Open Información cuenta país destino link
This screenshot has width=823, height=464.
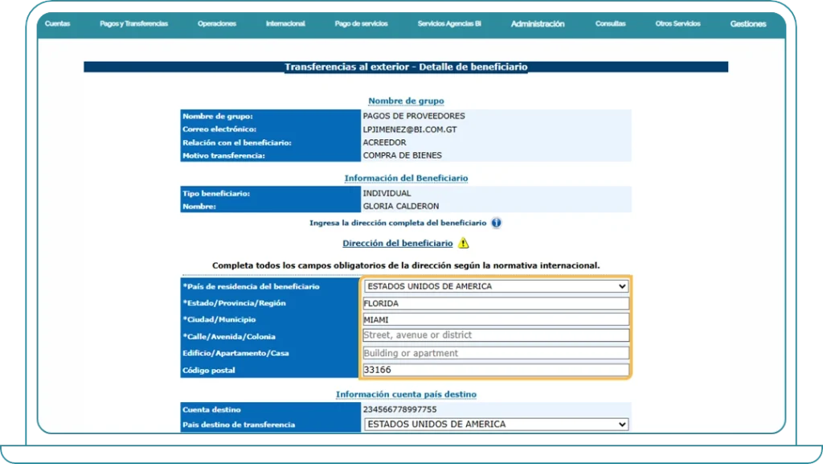[x=406, y=393]
